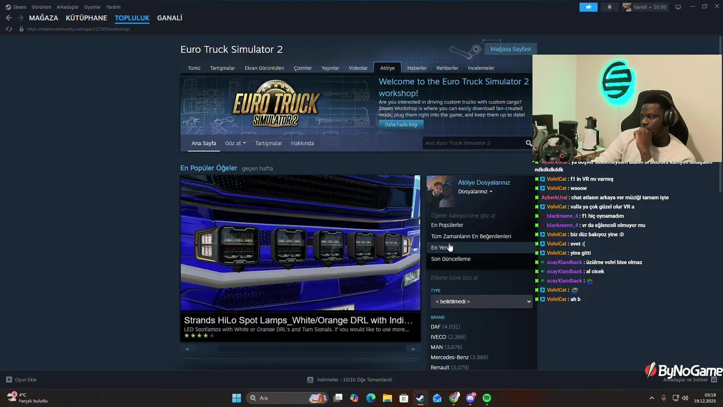Click Mağaza Sayfası button

[511, 49]
